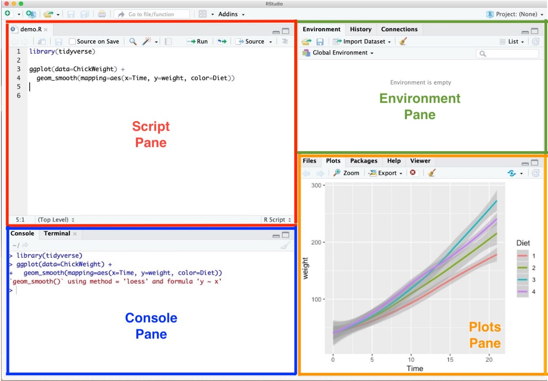Image resolution: width=548 pixels, height=381 pixels.
Task: Click the Re-run previous code icon
Action: 222,41
